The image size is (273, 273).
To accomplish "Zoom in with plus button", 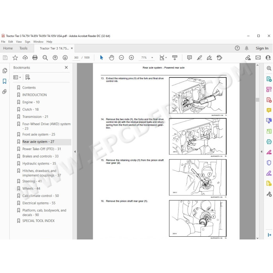I will [131, 58].
